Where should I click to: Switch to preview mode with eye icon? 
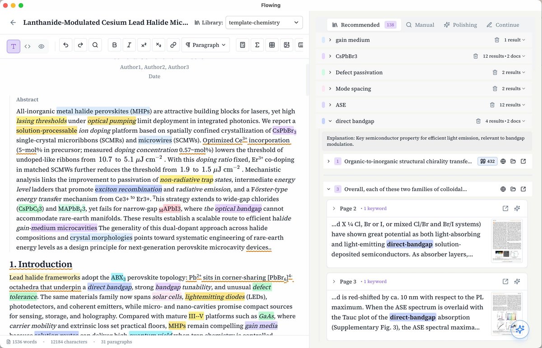41,46
